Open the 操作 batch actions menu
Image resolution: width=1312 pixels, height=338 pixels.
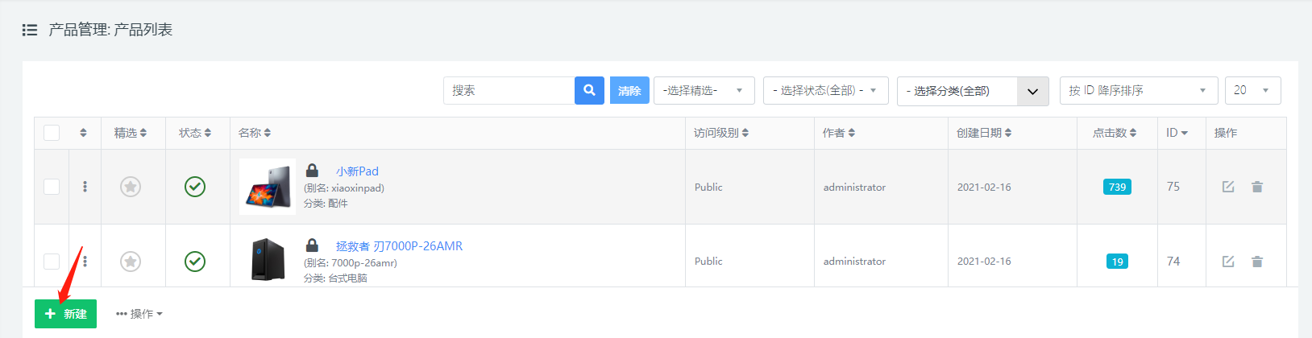click(x=139, y=314)
